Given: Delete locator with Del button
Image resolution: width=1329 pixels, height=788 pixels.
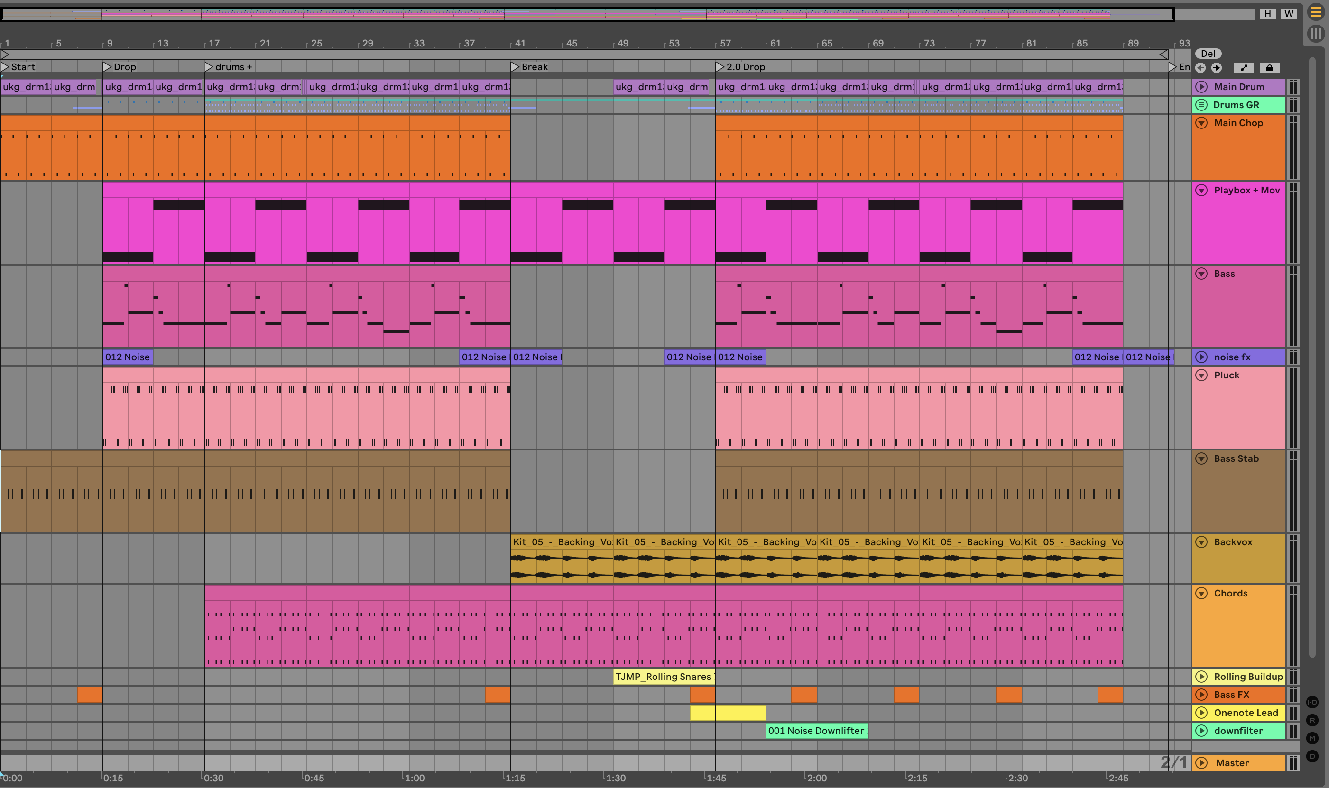Looking at the screenshot, I should (1208, 54).
